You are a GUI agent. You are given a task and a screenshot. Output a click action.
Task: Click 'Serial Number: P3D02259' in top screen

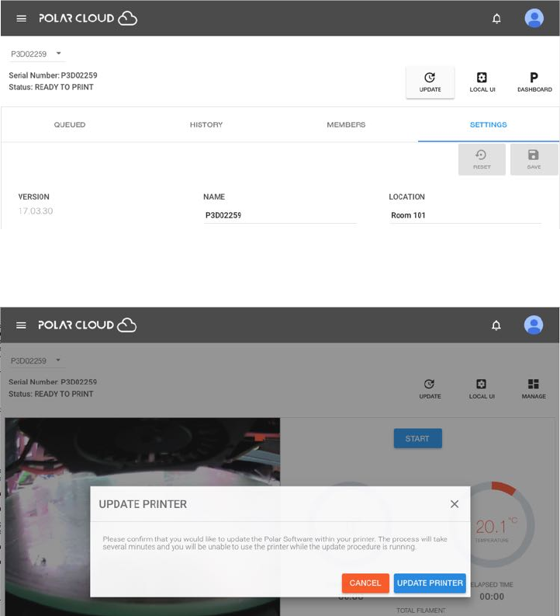pyautogui.click(x=53, y=75)
